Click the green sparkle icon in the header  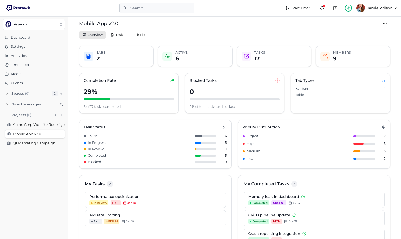[x=348, y=8]
